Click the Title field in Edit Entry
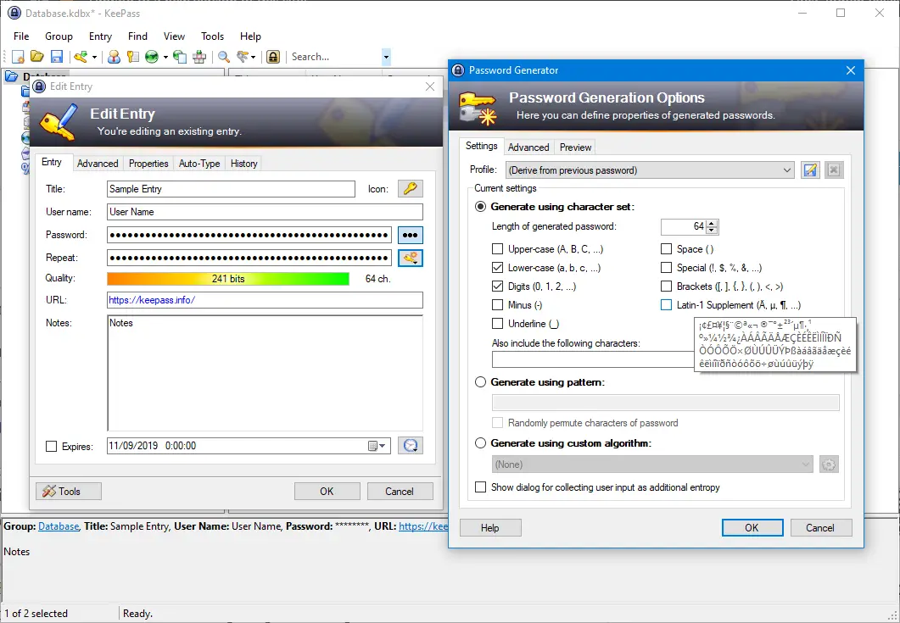The width and height of the screenshot is (900, 623). 232,189
